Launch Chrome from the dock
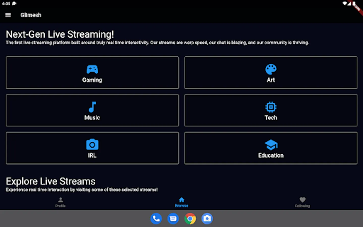 [x=190, y=219]
